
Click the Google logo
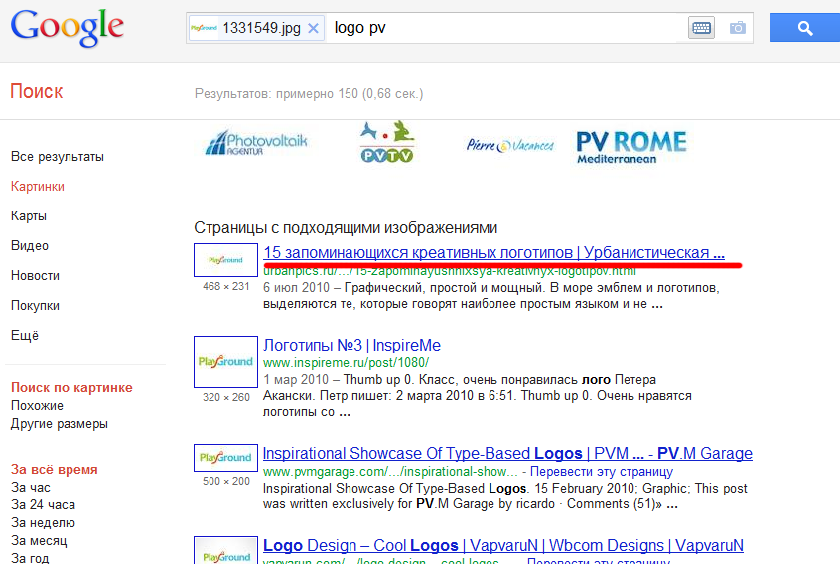67,28
